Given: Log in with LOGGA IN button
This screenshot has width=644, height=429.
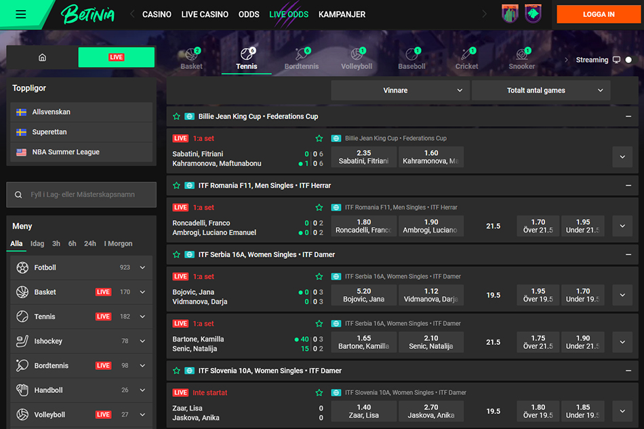Looking at the screenshot, I should click(x=599, y=14).
